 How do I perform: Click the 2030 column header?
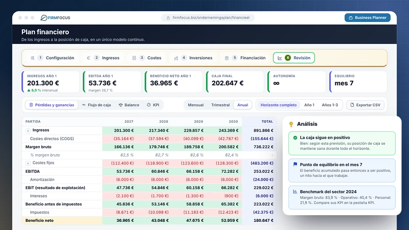pos(233,122)
